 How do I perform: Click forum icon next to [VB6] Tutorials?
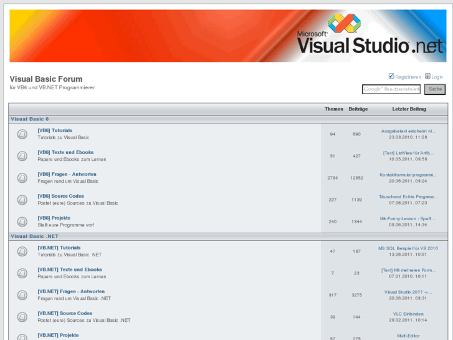point(22,134)
